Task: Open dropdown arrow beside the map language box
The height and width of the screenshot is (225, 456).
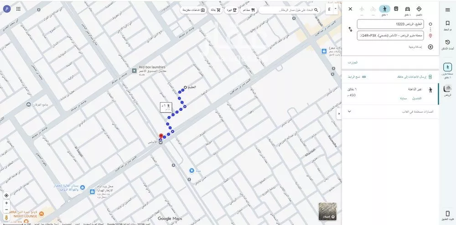Action: pyautogui.click(x=336, y=9)
